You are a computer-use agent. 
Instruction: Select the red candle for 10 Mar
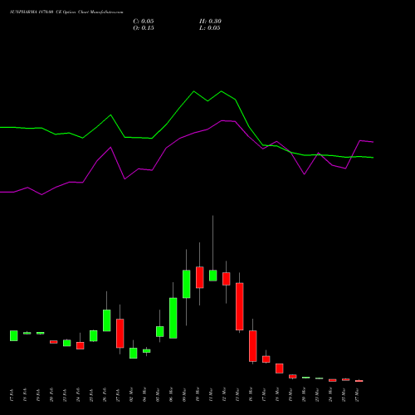(200, 277)
